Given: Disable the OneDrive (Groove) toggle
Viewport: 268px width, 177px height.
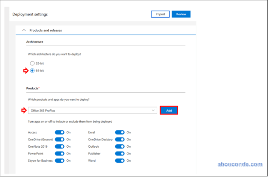Looking at the screenshot, I should click(60, 139).
